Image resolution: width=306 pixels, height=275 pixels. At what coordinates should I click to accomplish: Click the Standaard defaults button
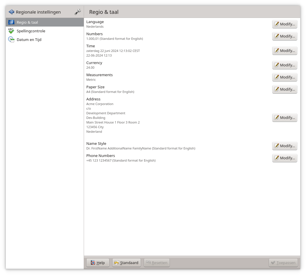point(126,263)
